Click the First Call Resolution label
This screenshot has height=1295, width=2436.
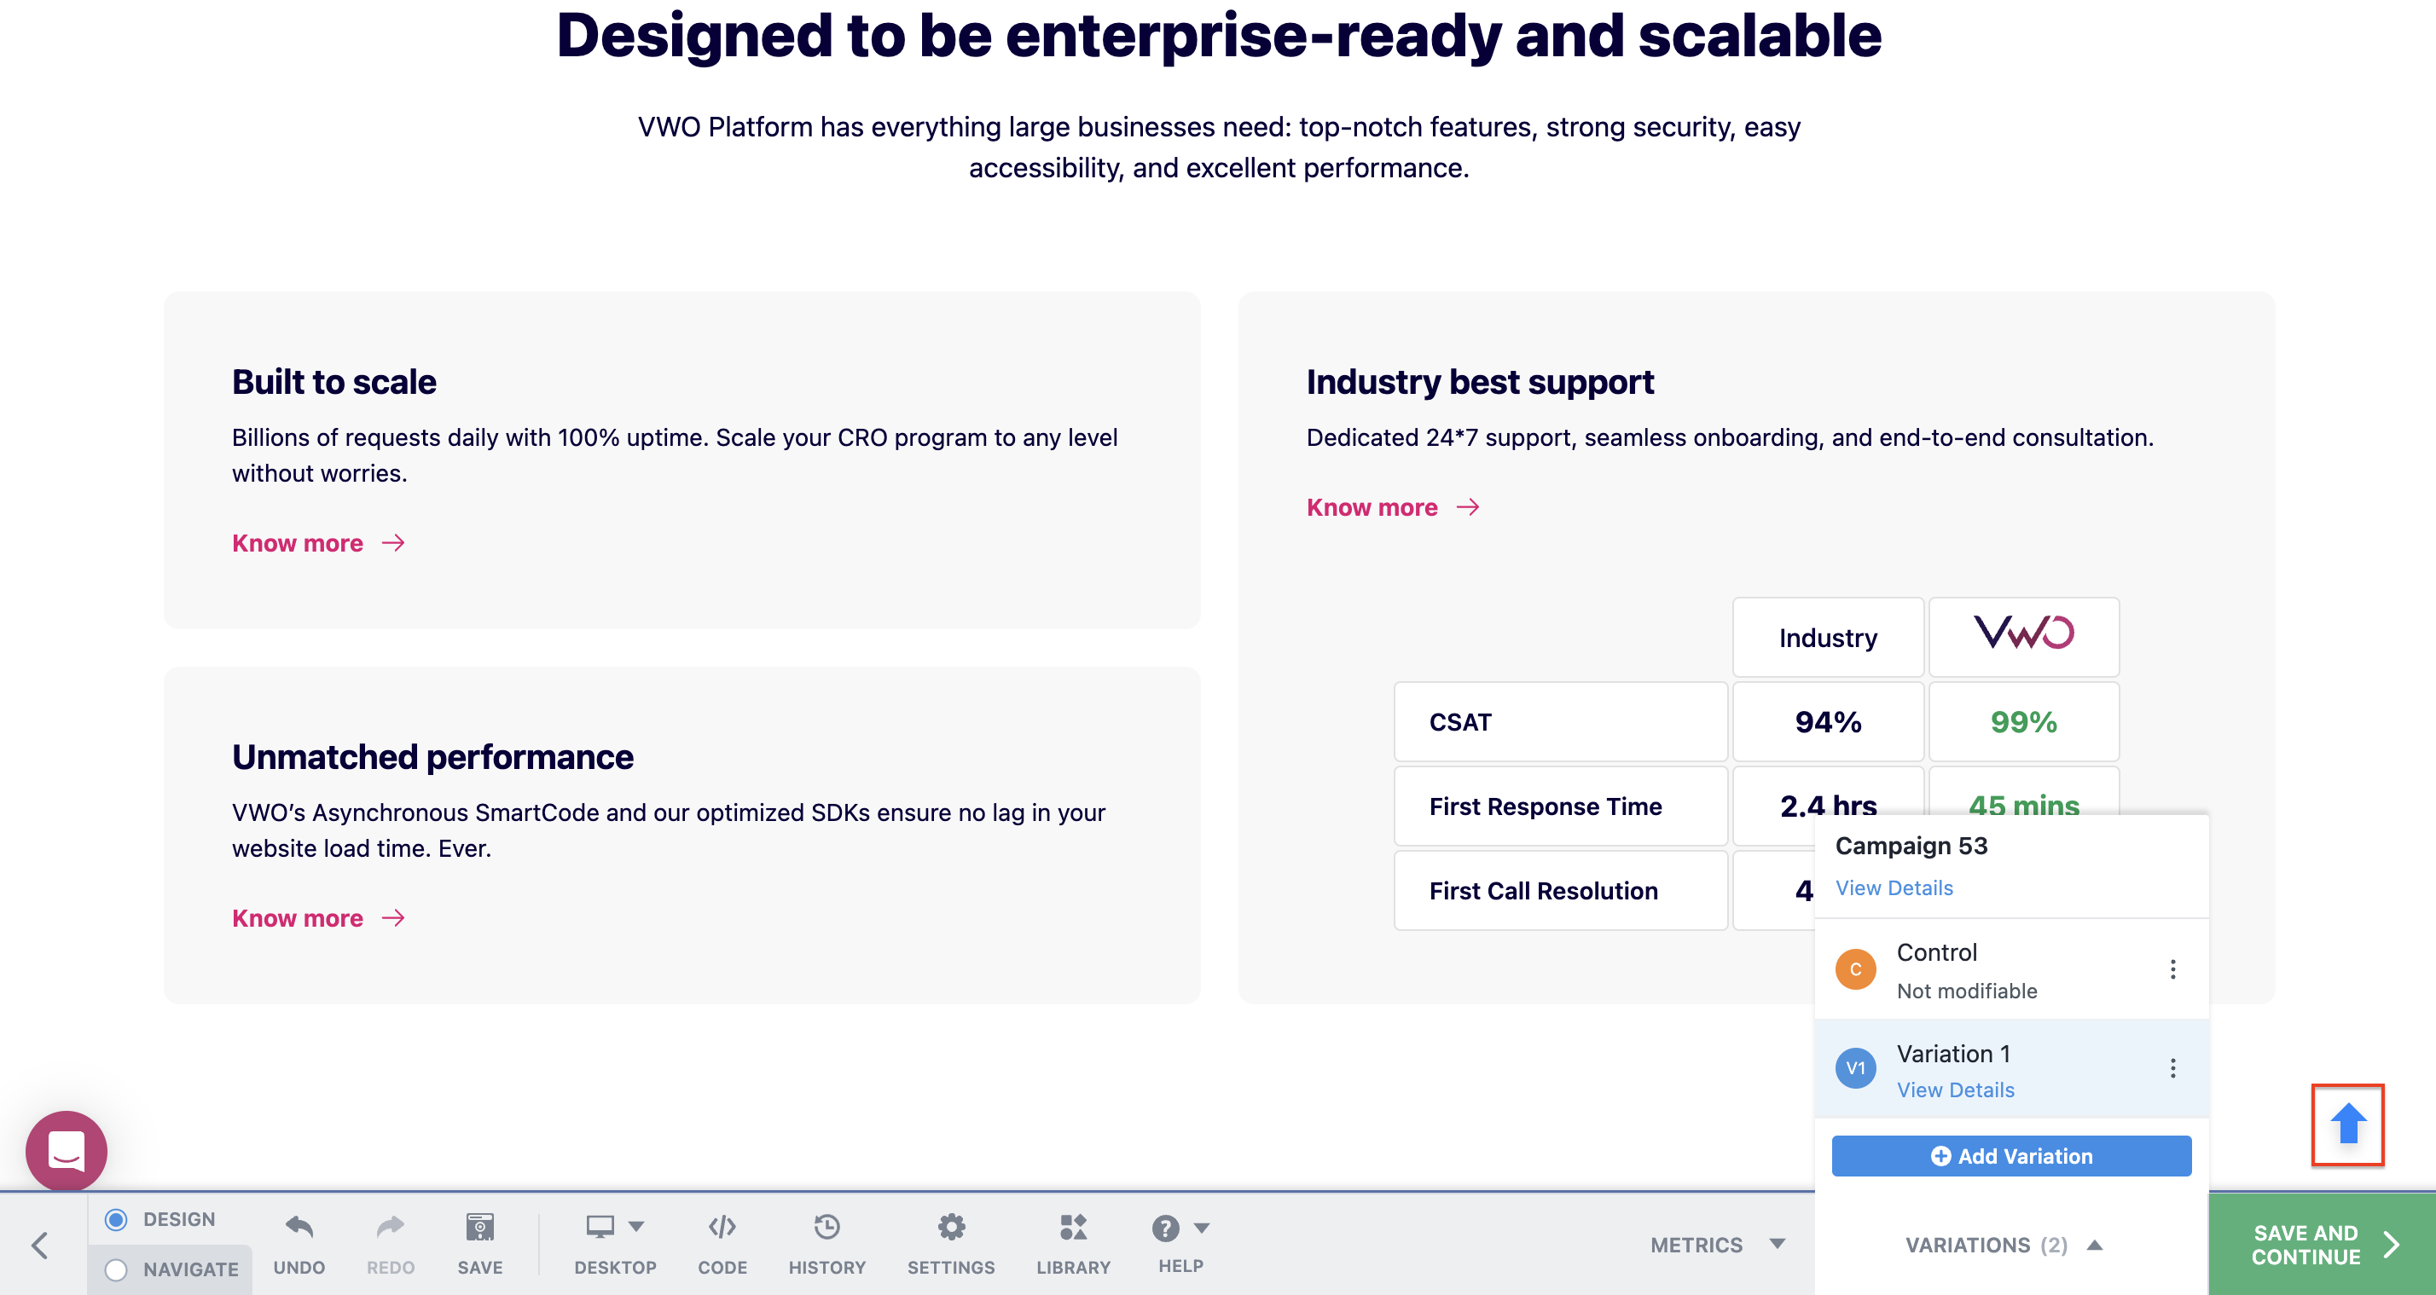click(1543, 890)
